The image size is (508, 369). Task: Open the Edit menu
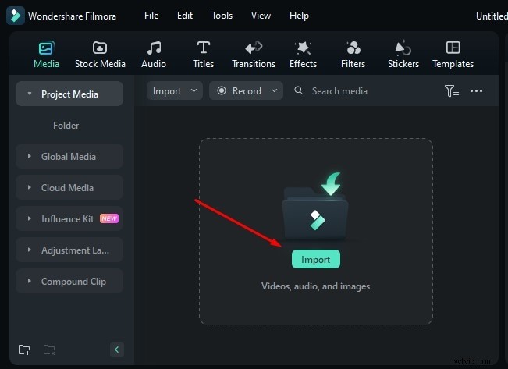tap(185, 16)
